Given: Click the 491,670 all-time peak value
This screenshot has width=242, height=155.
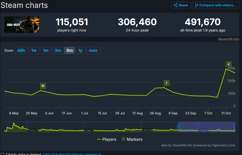Looking at the screenshot, I should click(203, 22).
